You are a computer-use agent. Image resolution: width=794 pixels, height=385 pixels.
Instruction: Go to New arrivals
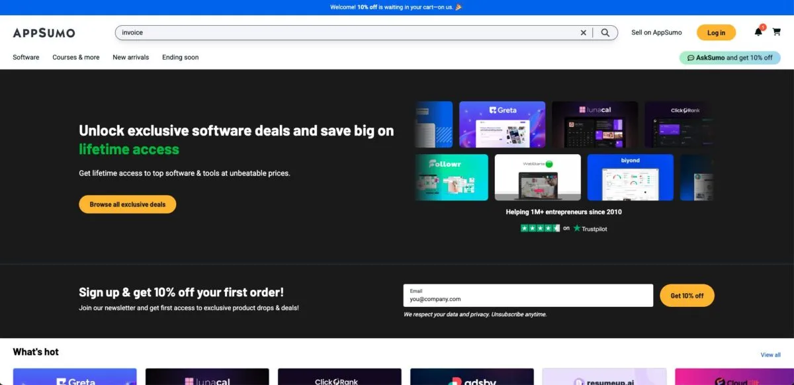coord(131,58)
